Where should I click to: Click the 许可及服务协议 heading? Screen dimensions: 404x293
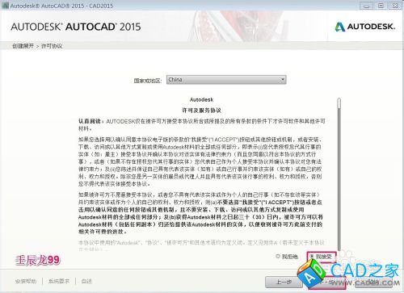coord(202,111)
